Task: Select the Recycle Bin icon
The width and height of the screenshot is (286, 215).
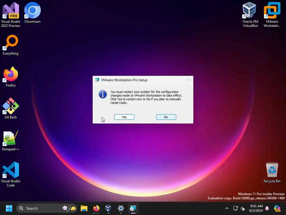Action: pos(272,172)
